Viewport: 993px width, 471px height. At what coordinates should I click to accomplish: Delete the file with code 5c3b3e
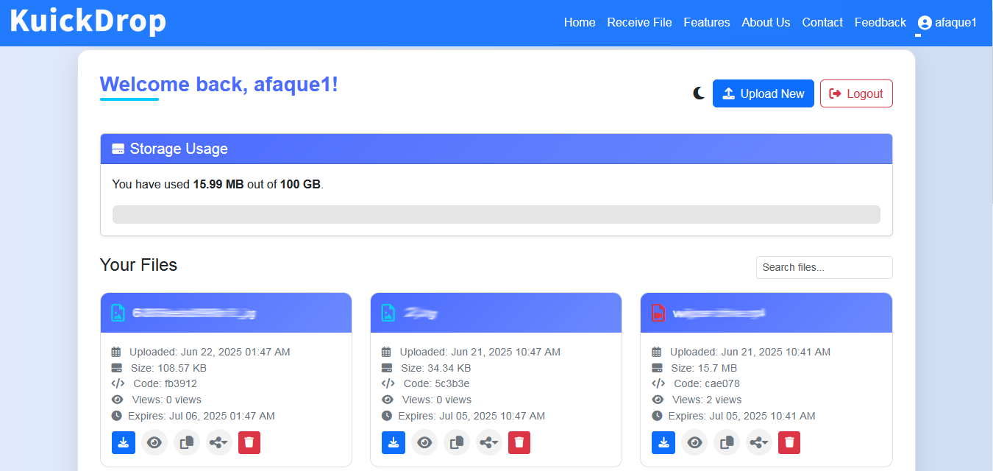[519, 442]
